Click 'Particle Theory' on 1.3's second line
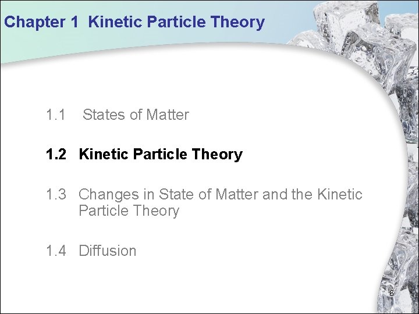Image resolution: width=419 pixels, height=314 pixels. (x=129, y=210)
